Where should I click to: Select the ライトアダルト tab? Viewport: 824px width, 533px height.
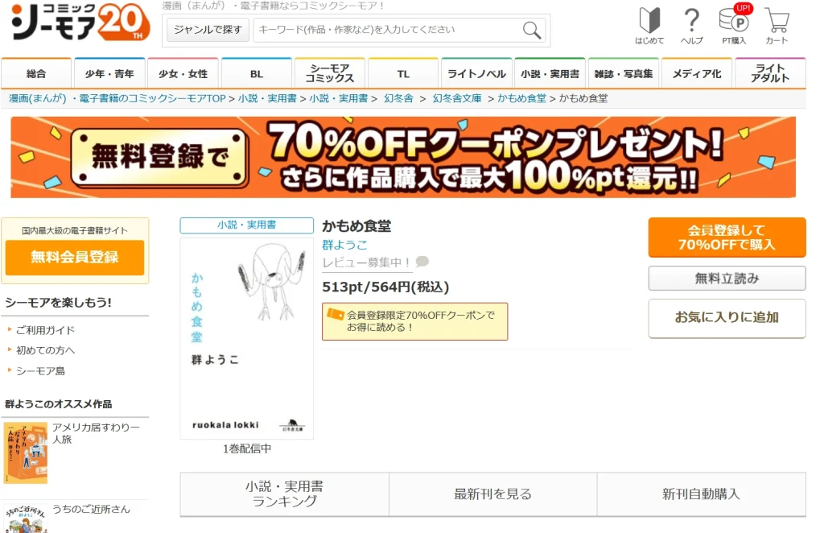tap(770, 73)
